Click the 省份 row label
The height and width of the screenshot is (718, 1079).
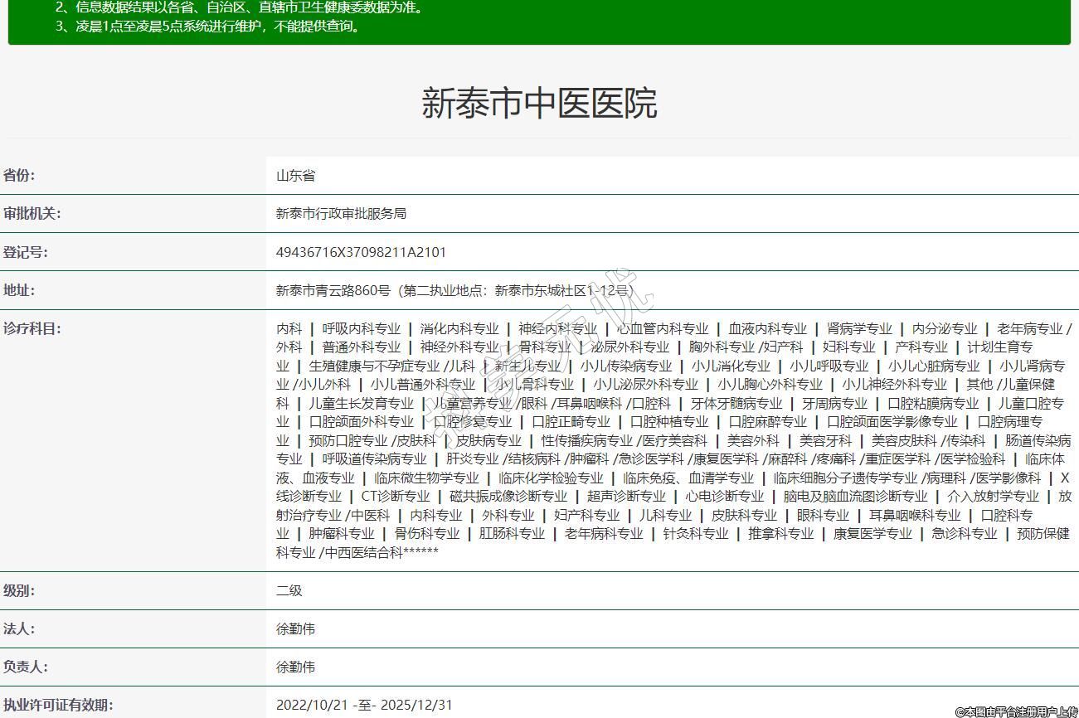point(19,175)
